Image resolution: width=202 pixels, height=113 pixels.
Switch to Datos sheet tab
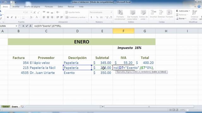(6, 107)
